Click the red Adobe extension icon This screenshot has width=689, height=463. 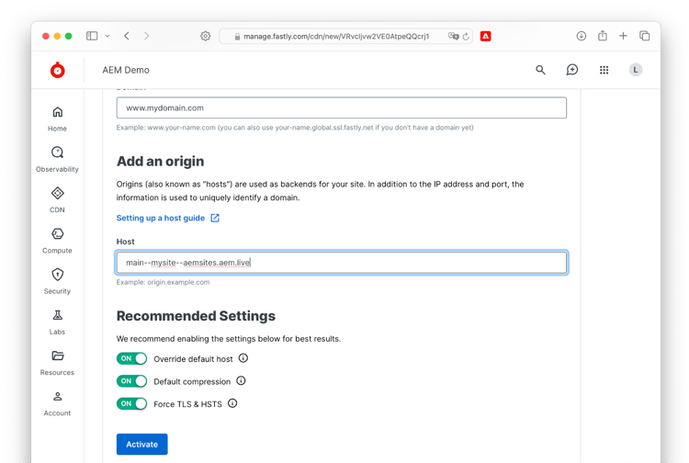click(486, 36)
